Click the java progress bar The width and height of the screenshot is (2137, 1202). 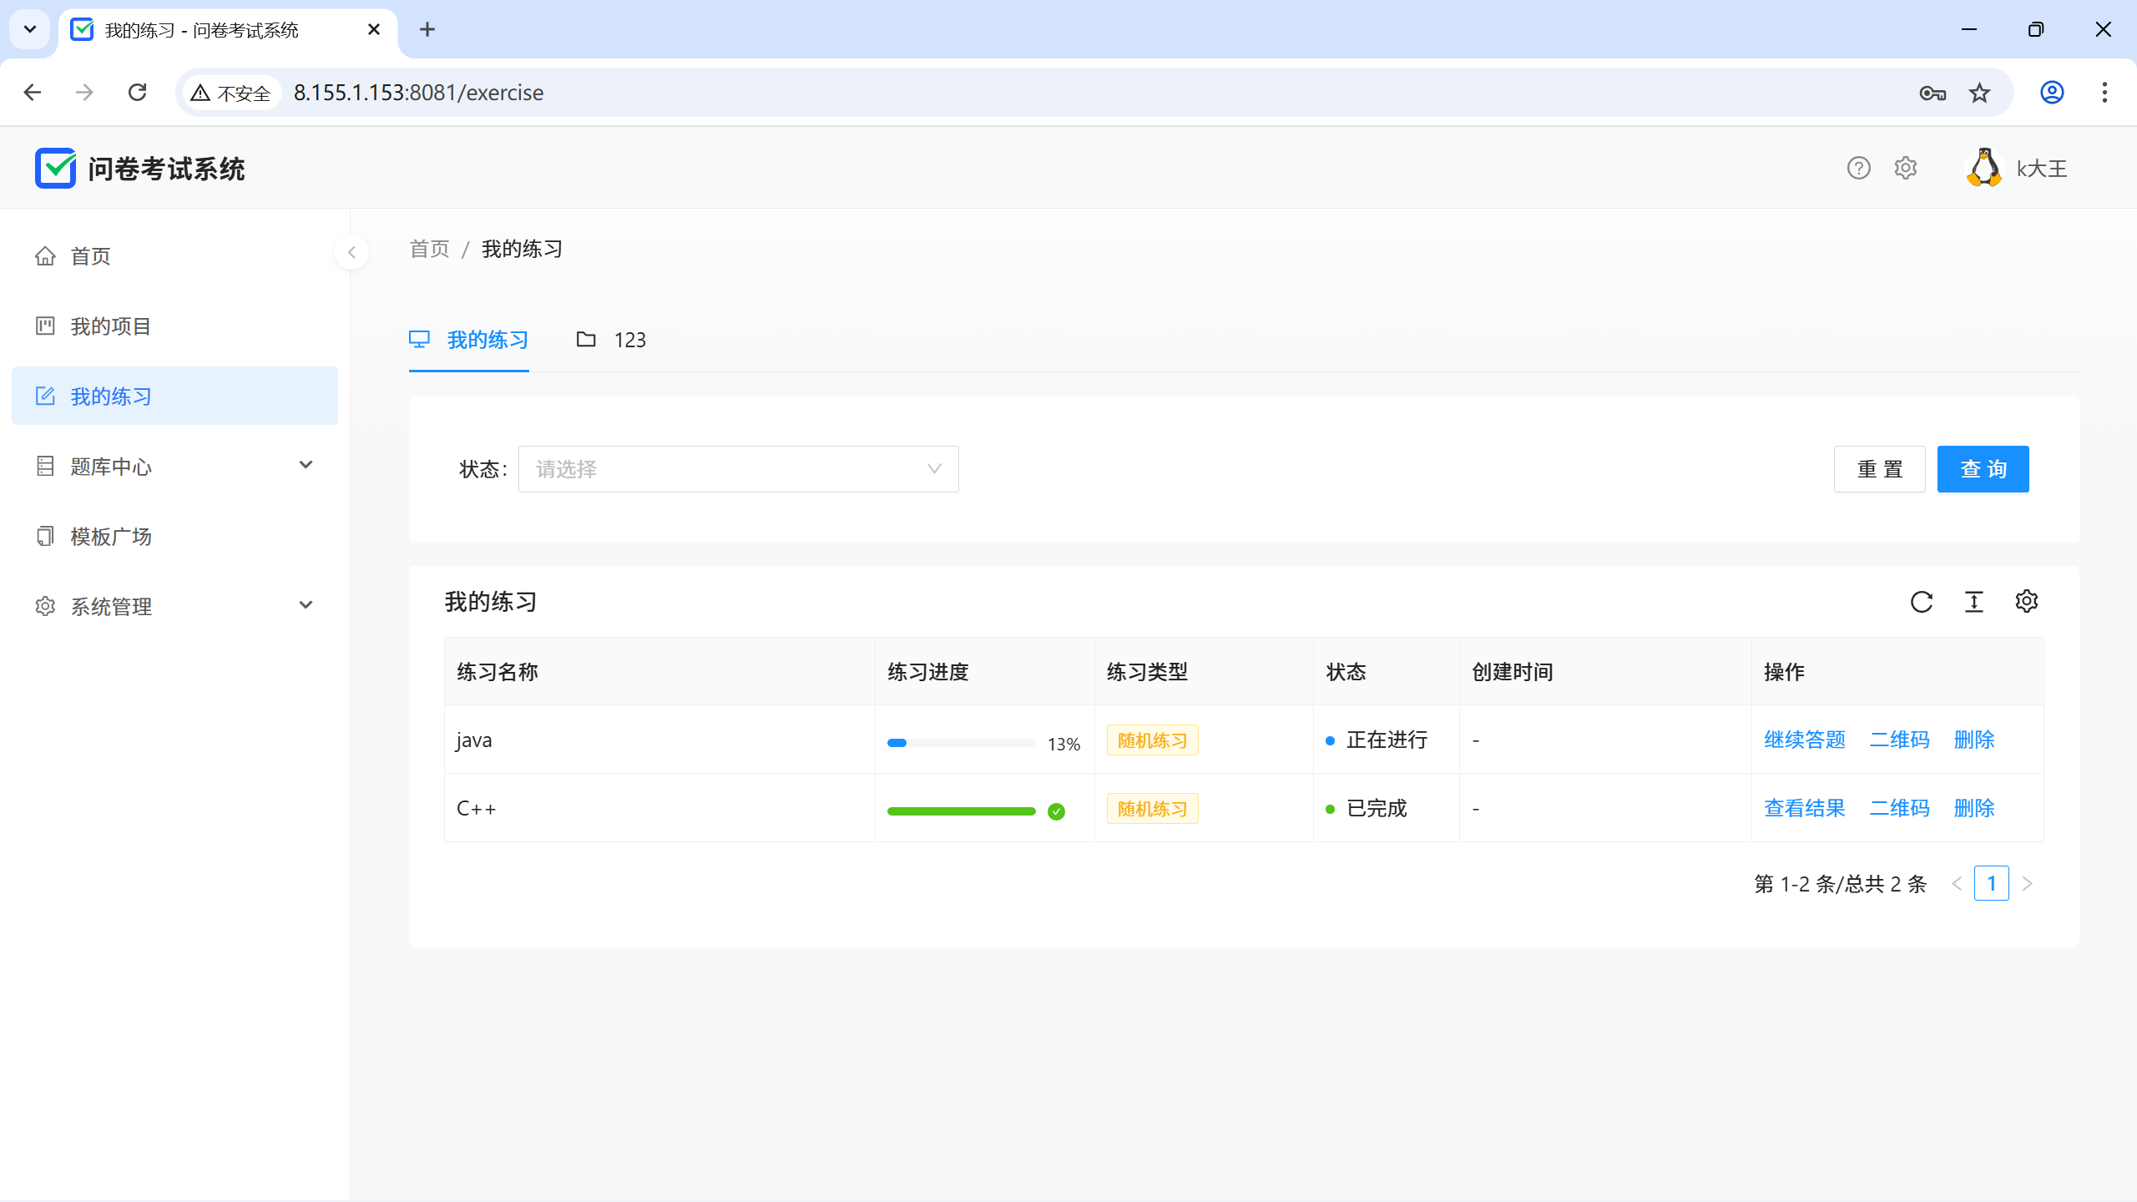pyautogui.click(x=961, y=742)
